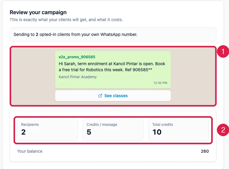Open the See classes button
This screenshot has height=169, width=229.
113,96
